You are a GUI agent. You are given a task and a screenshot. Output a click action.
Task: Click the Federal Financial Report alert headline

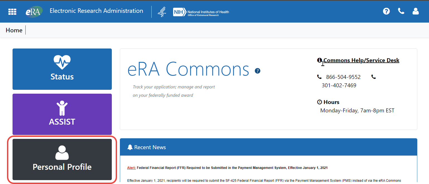[x=232, y=168]
